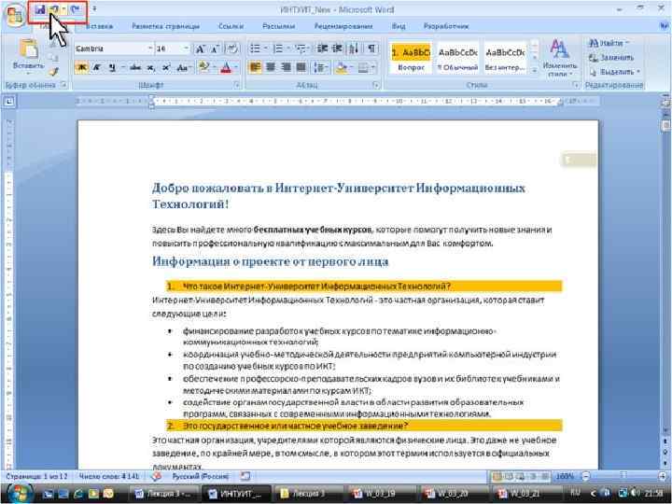Viewport: 672px width, 504px height.
Task: Open the Рассылки ribbon tab
Action: click(x=278, y=26)
